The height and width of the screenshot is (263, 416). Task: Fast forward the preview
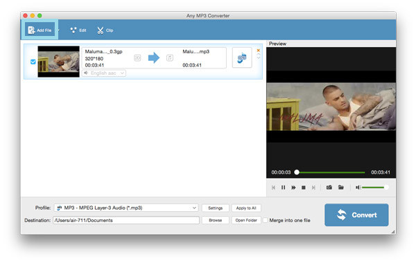click(293, 188)
